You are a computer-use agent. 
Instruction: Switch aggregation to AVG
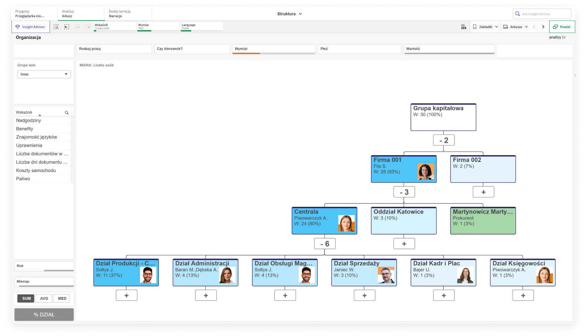(x=44, y=299)
